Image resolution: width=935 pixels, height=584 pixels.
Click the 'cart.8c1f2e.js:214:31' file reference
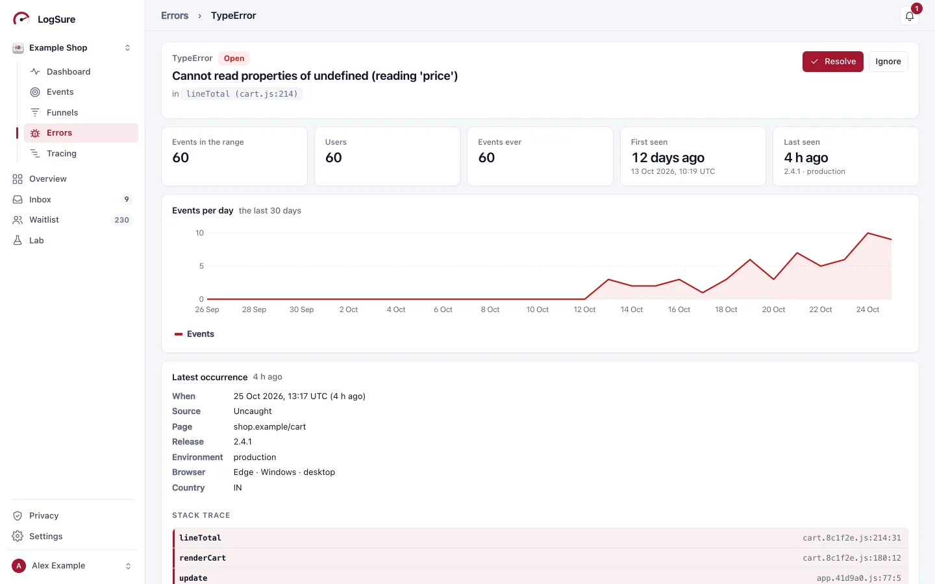pos(852,538)
